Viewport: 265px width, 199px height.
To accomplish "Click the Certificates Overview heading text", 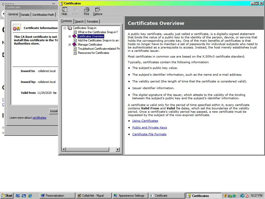I will tap(156, 23).
